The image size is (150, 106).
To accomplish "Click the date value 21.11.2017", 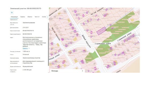I will tap(26, 28).
